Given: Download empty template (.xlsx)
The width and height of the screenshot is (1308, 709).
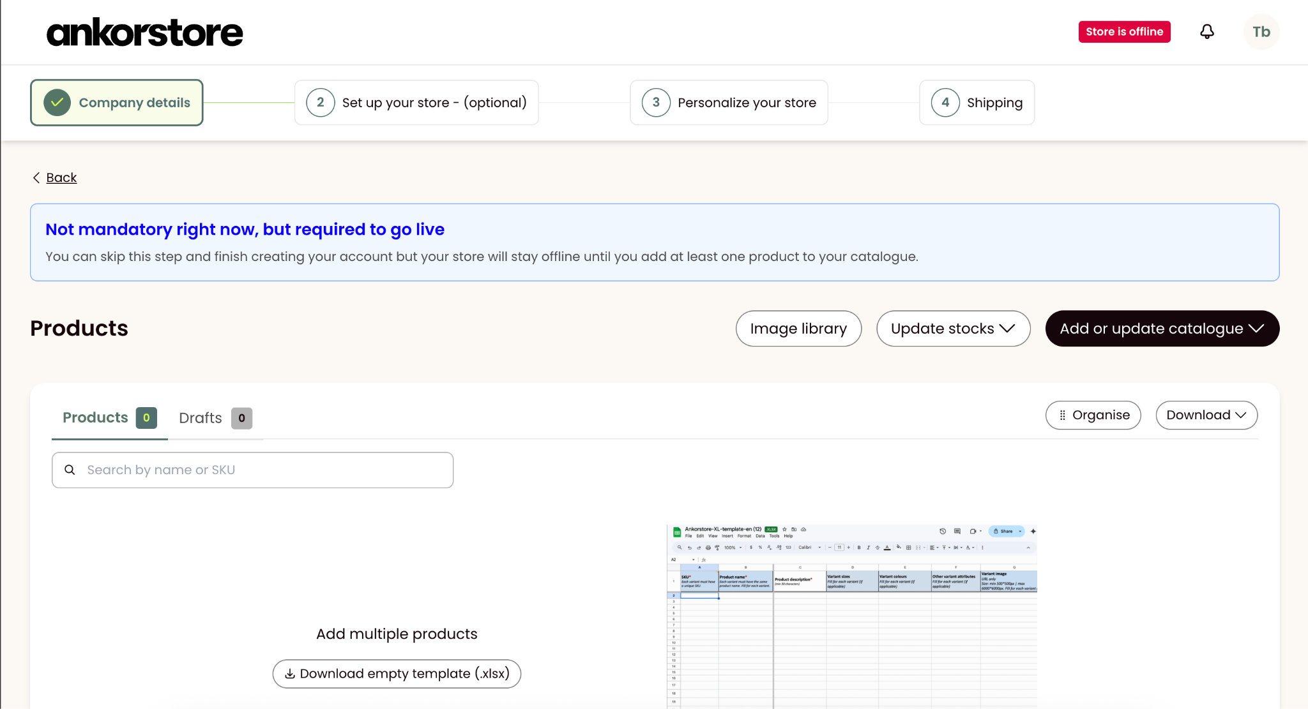Looking at the screenshot, I should coord(397,674).
